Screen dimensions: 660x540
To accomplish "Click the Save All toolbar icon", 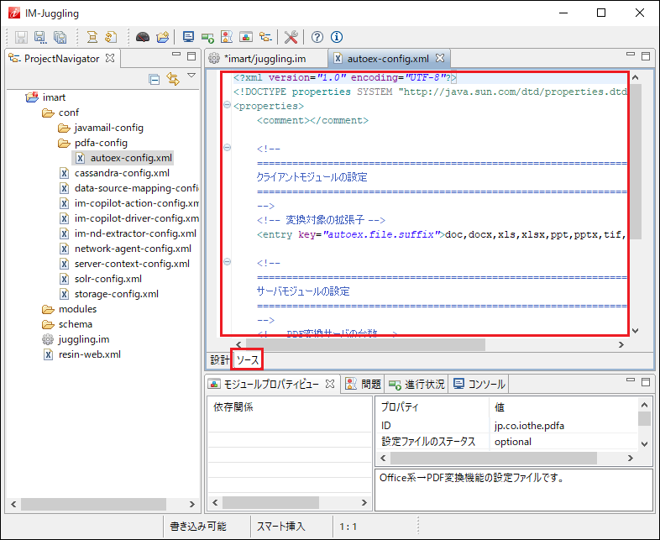I will point(60,37).
